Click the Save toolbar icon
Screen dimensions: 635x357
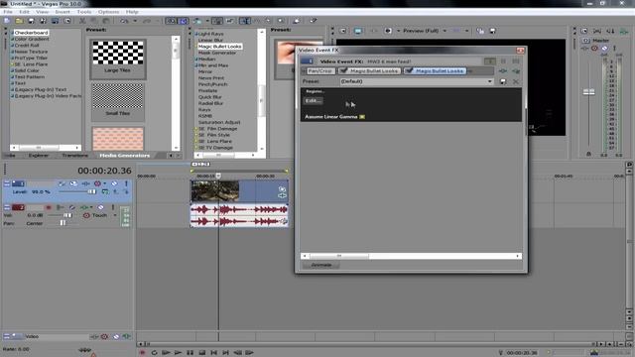tap(31, 21)
